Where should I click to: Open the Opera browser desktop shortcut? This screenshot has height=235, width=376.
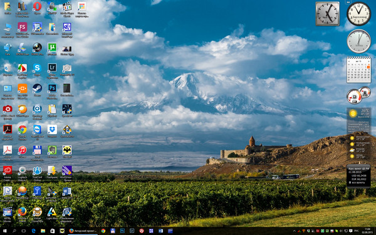tap(37, 6)
